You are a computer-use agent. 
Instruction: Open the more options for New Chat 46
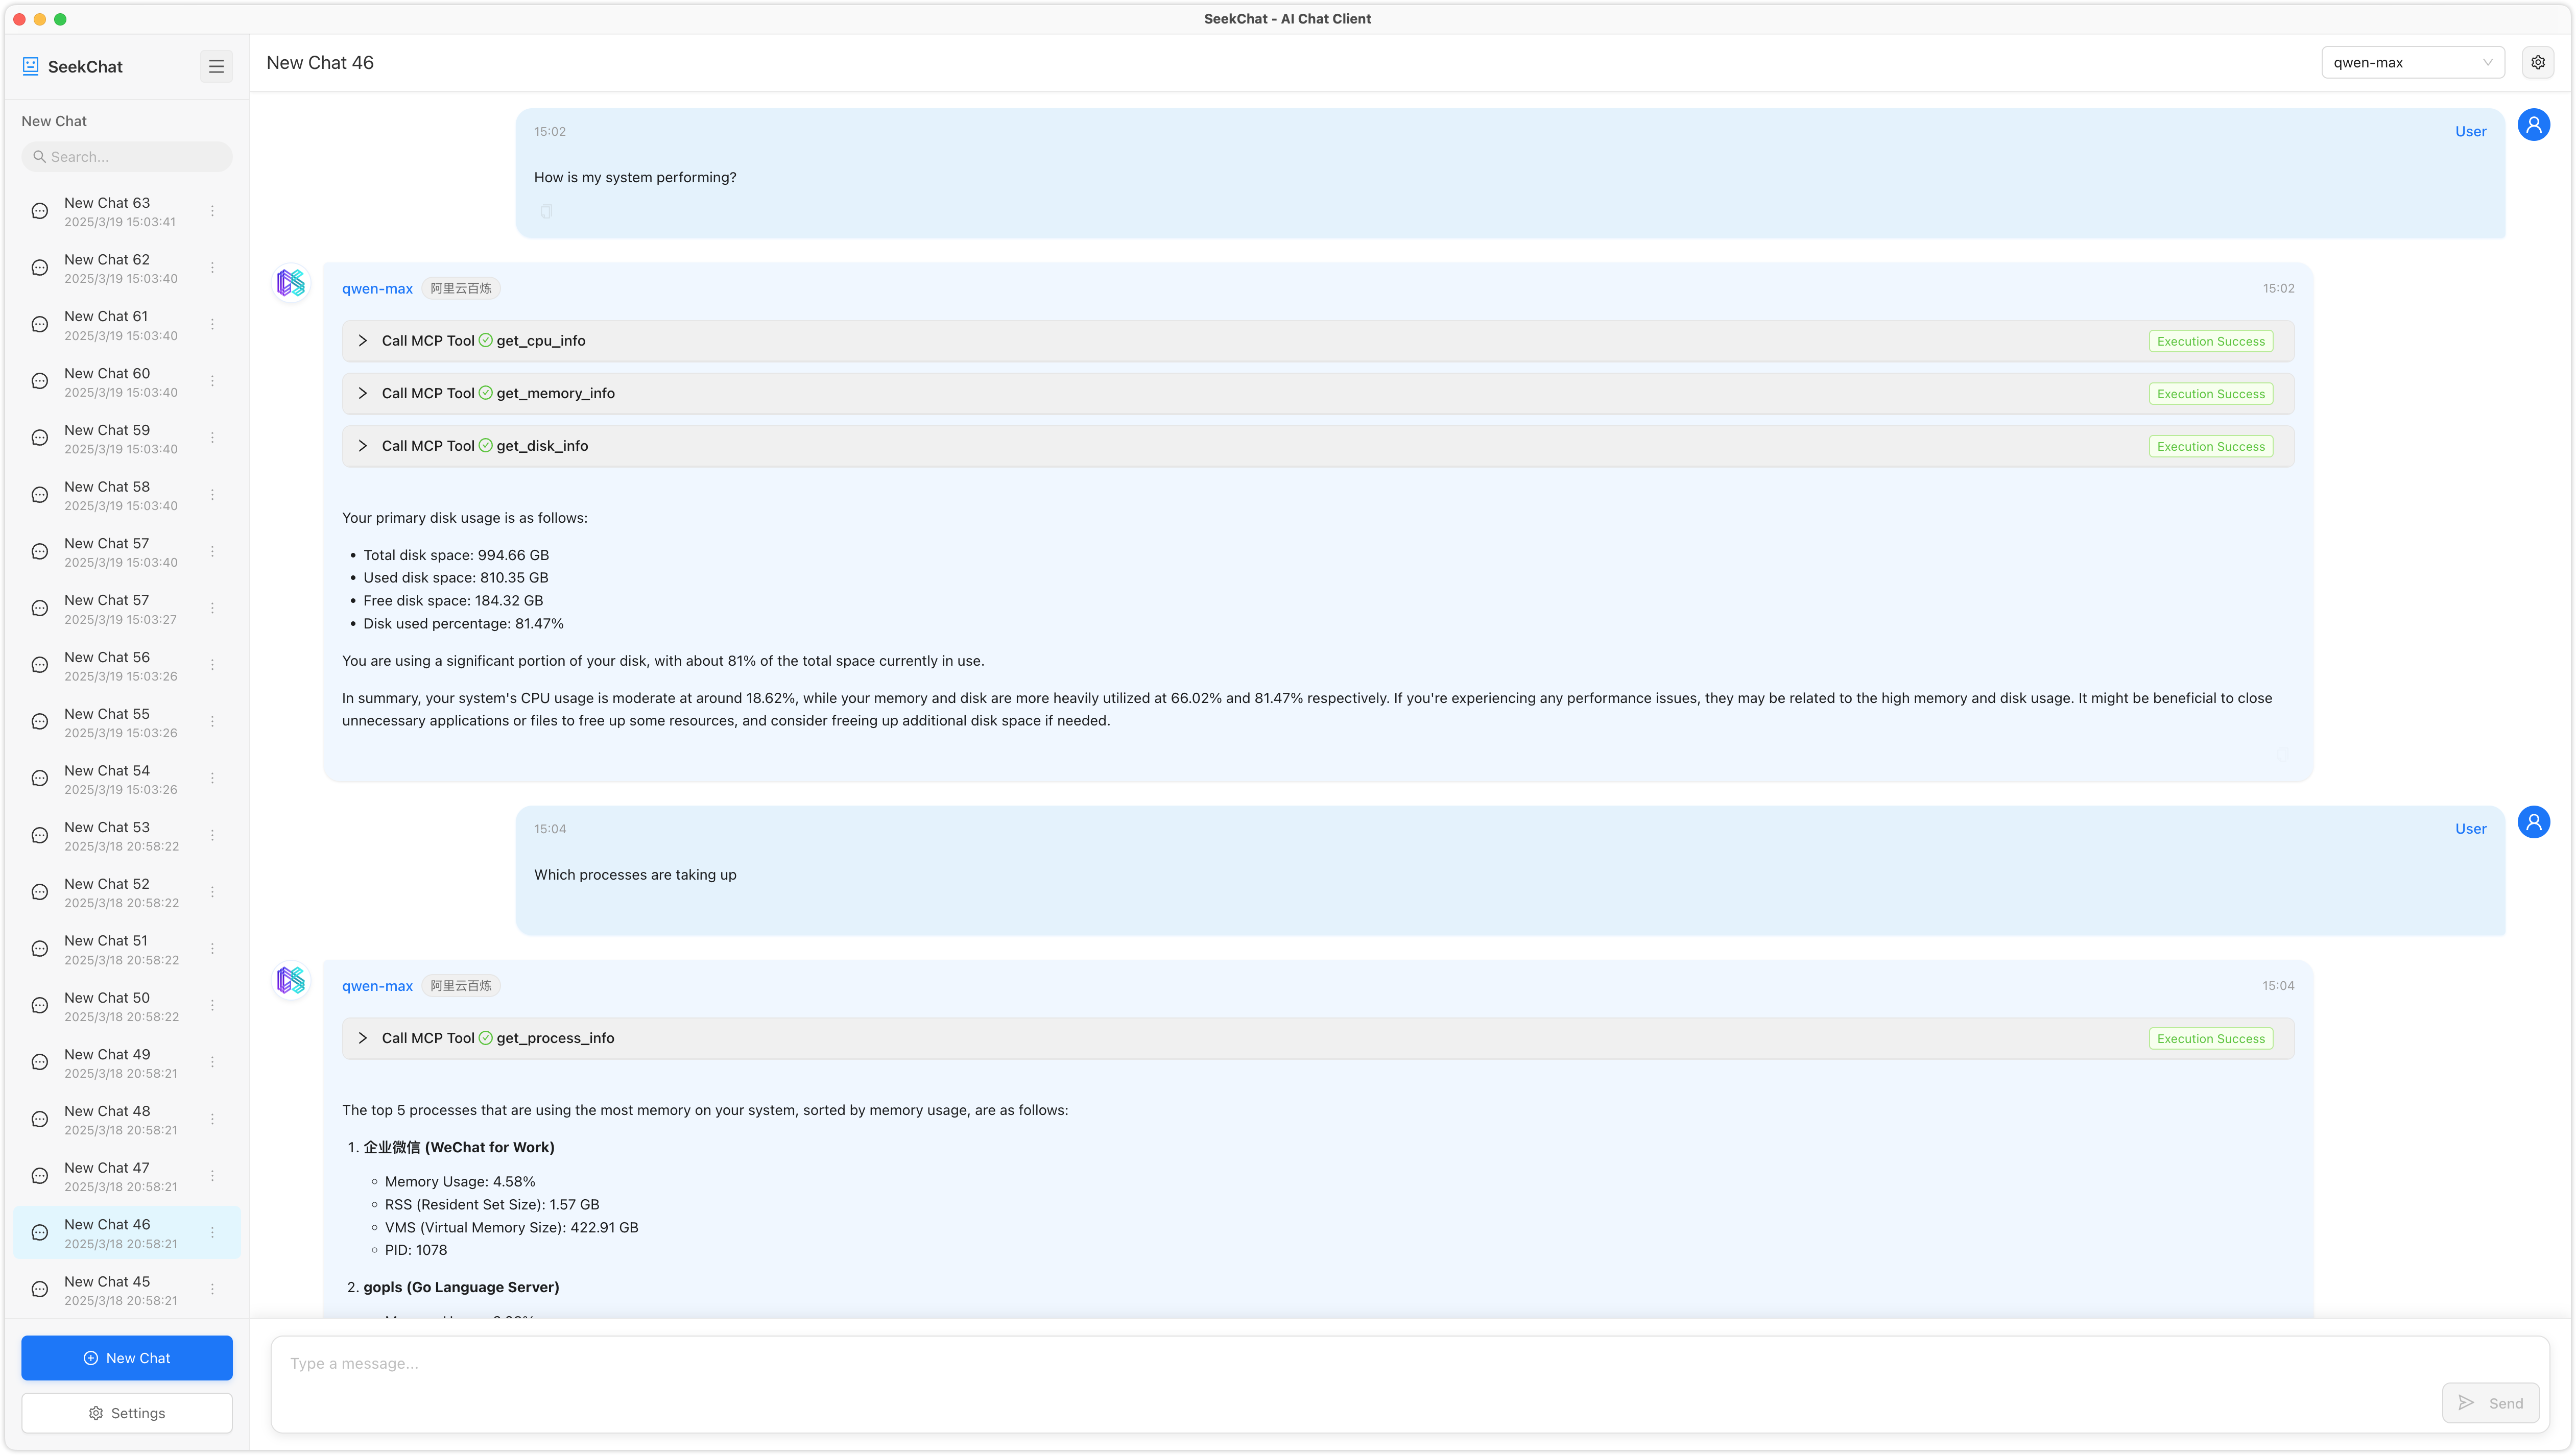pyautogui.click(x=212, y=1232)
